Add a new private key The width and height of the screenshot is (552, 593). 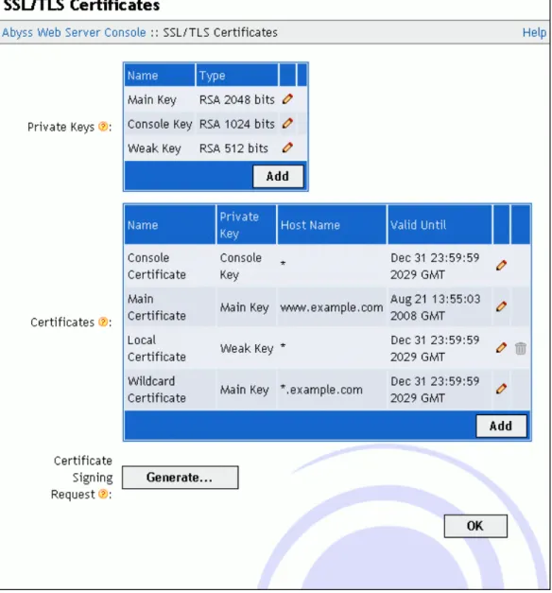pos(278,176)
